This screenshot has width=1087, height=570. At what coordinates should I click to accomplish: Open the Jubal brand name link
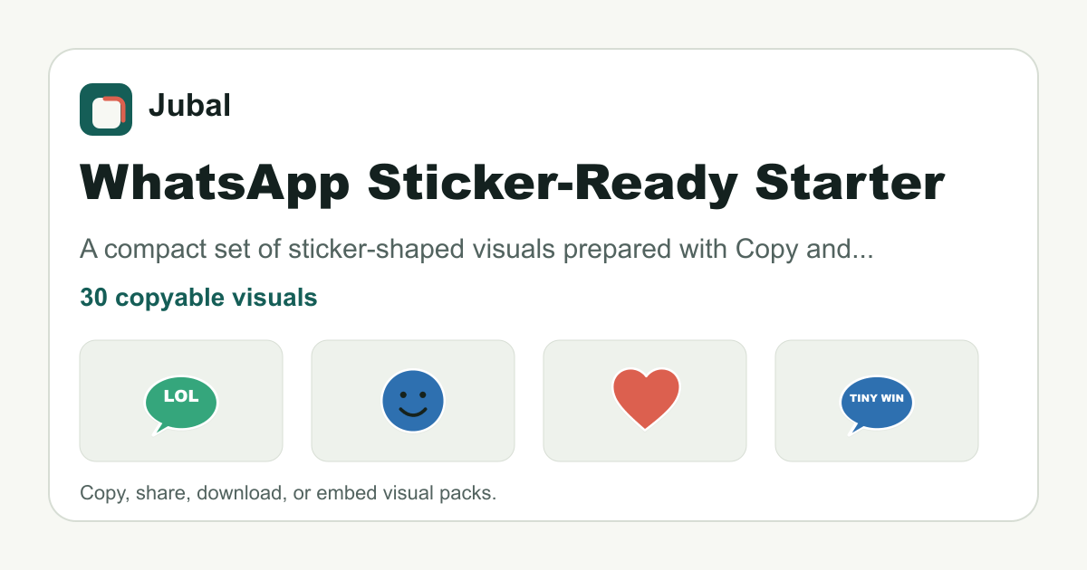[189, 106]
